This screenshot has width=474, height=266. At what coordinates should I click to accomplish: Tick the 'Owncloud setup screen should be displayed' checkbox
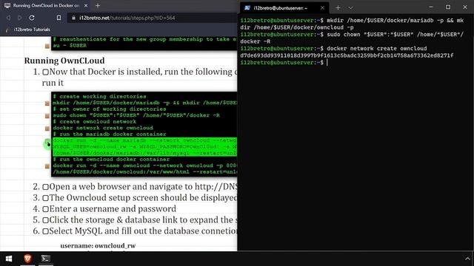point(45,198)
